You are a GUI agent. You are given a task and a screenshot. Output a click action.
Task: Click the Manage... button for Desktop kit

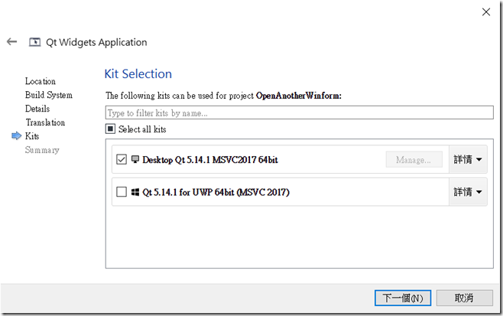414,160
